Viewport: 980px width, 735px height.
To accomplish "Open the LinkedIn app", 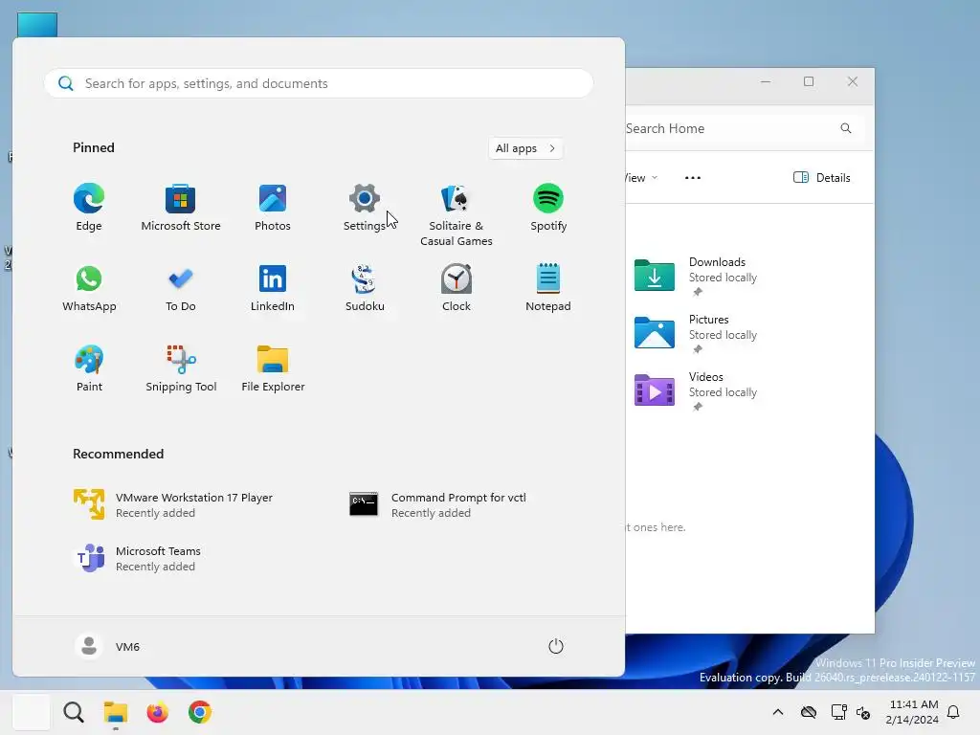I will pyautogui.click(x=273, y=287).
